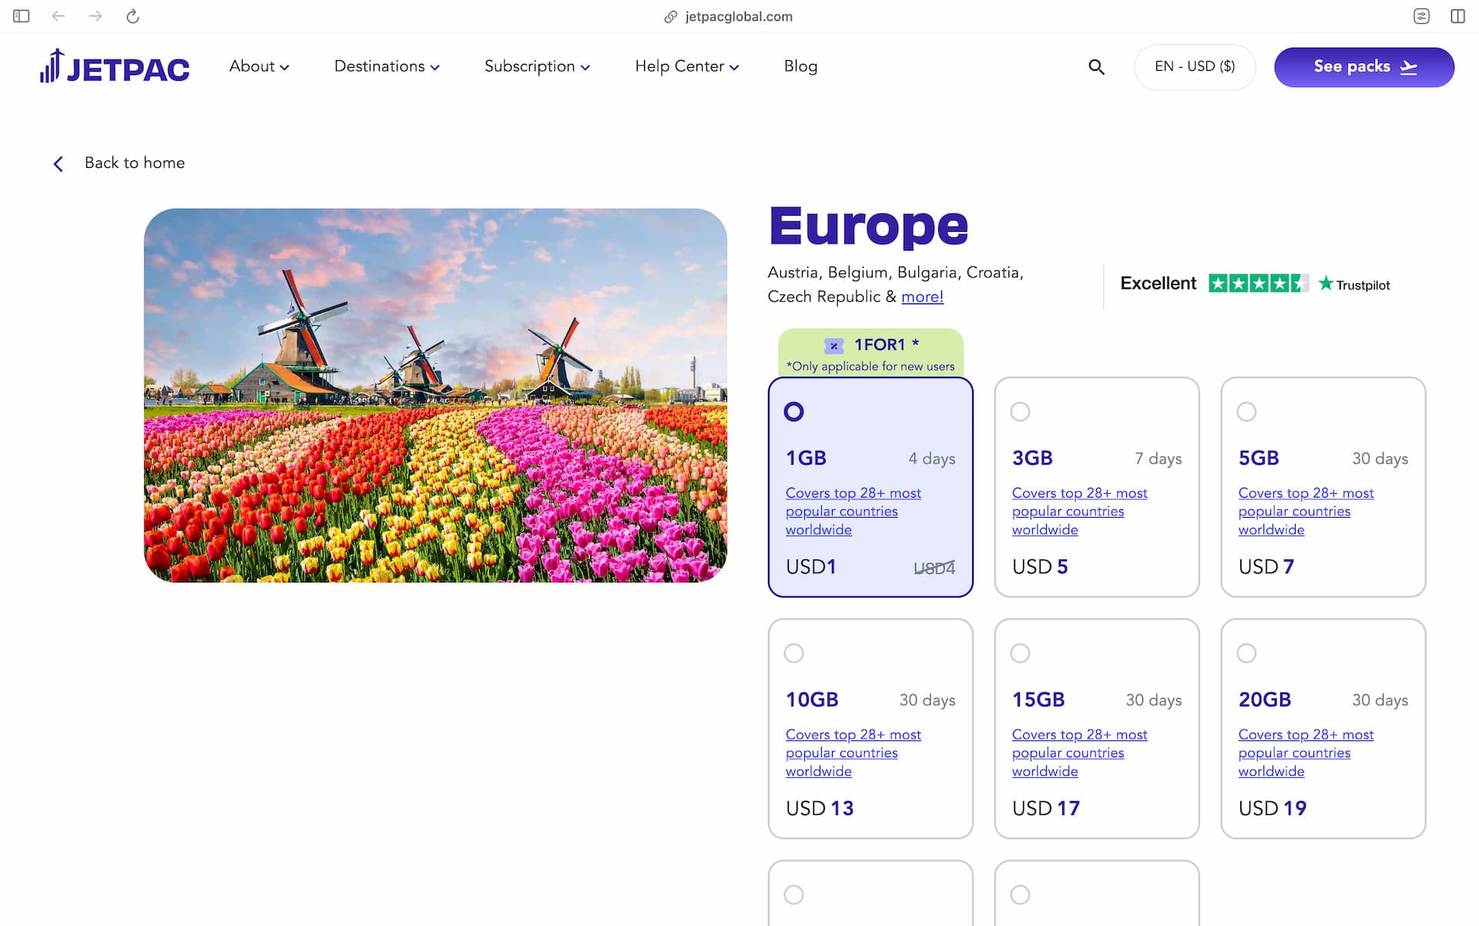Open the Blog page
The image size is (1479, 926).
click(x=800, y=66)
